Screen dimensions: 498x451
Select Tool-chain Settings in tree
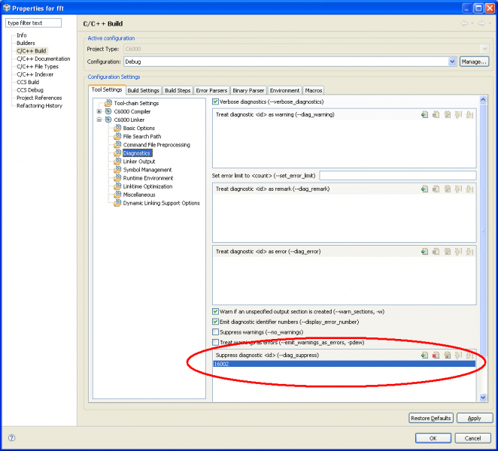pyautogui.click(x=136, y=103)
